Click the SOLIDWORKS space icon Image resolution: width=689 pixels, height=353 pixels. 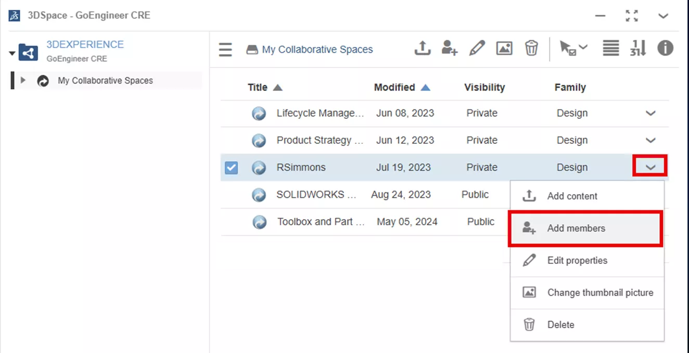pyautogui.click(x=259, y=195)
